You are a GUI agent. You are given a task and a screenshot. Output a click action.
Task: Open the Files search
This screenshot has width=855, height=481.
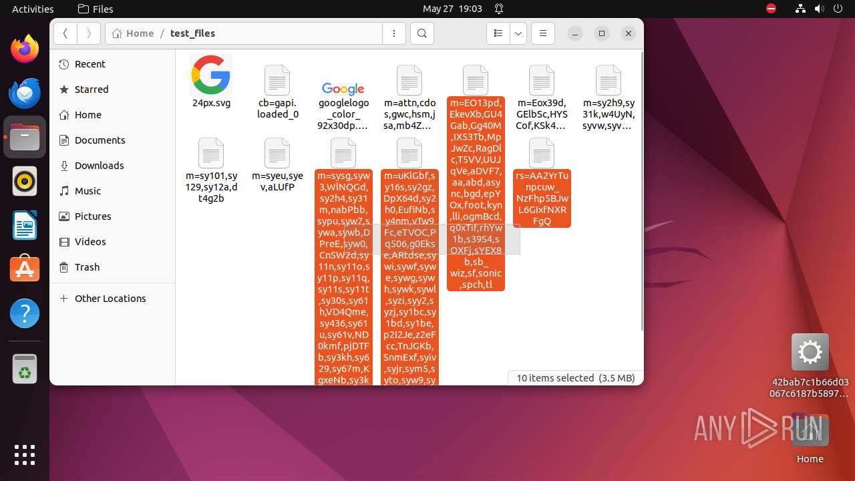click(x=421, y=33)
